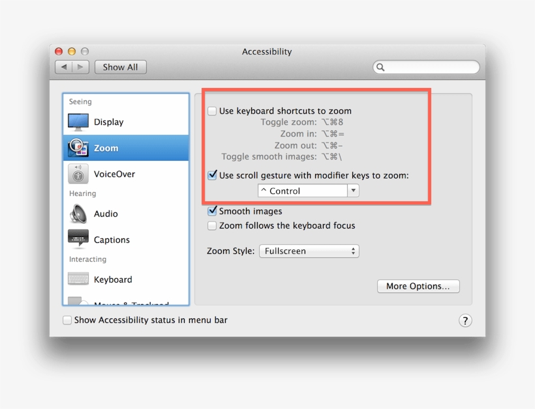Expand the modifier key dropdown arrow
The width and height of the screenshot is (535, 409).
pyautogui.click(x=353, y=190)
